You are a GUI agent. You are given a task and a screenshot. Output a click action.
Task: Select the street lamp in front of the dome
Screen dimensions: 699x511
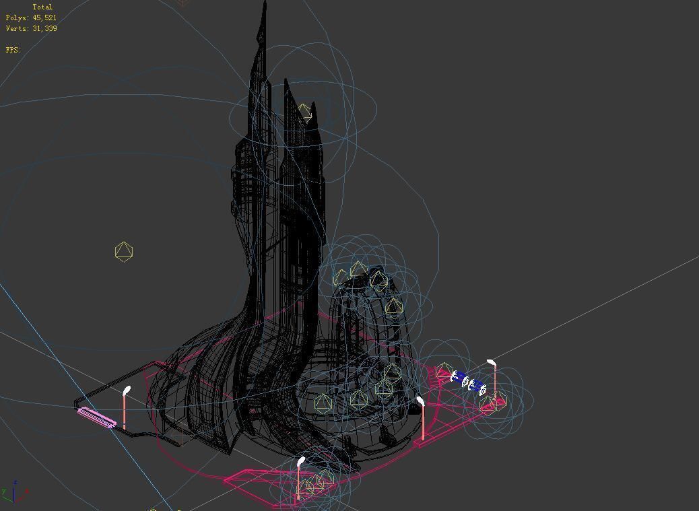[x=422, y=418]
